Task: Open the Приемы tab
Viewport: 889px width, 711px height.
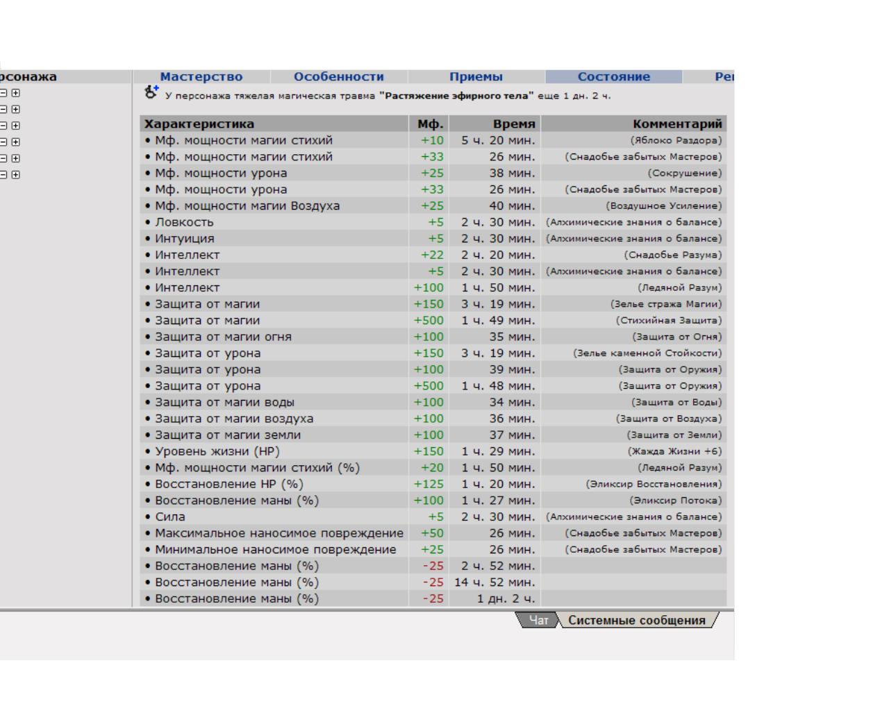Action: 476,77
